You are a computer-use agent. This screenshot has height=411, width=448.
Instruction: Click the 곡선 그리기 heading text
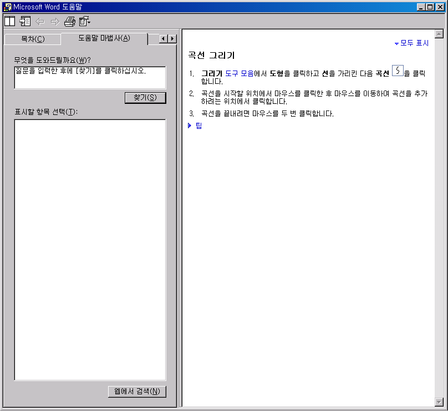211,55
